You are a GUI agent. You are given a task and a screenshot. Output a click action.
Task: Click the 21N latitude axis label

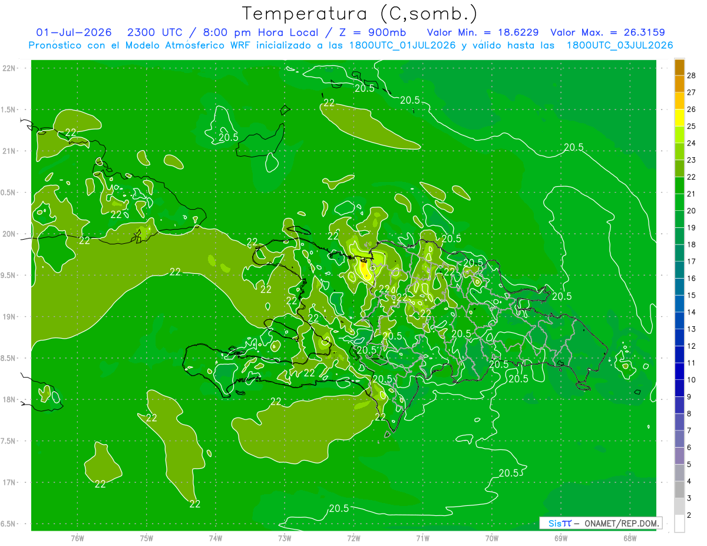tap(10, 151)
